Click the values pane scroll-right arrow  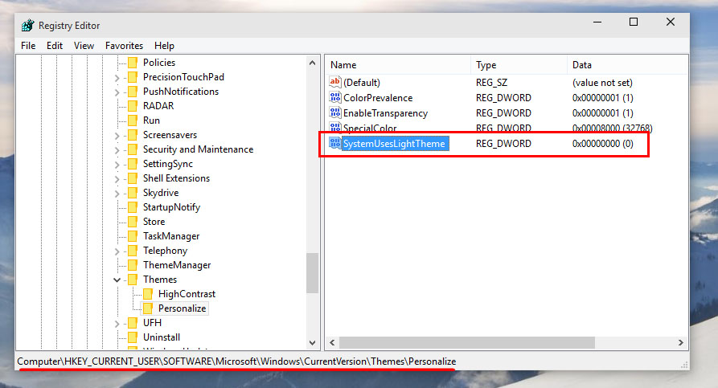click(x=681, y=342)
